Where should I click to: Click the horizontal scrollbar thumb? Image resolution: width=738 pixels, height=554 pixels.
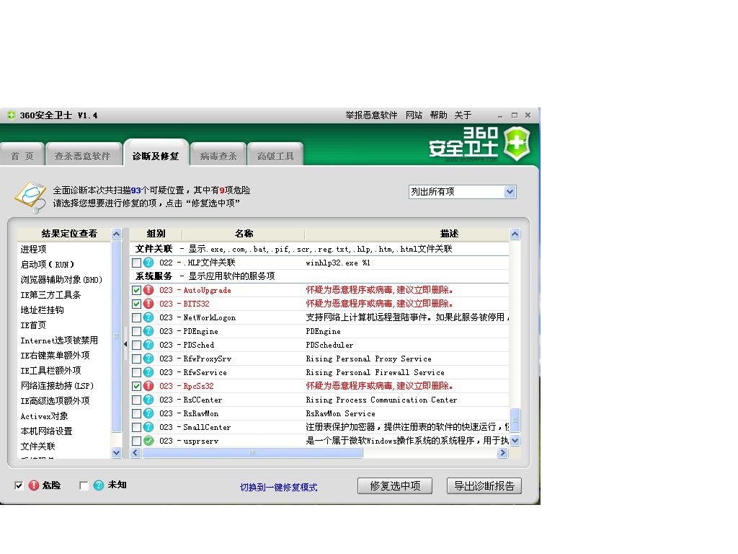coord(252,453)
